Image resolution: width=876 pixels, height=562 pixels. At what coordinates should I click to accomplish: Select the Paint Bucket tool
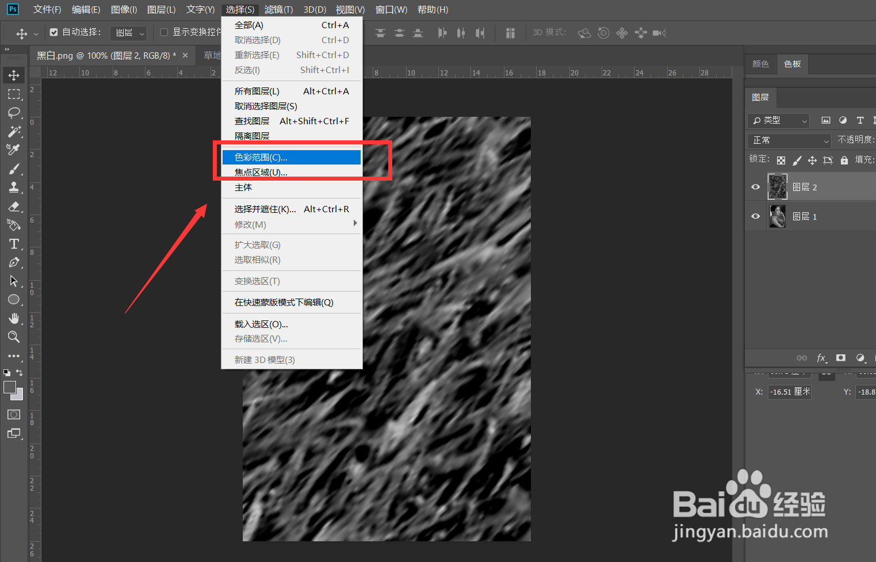(14, 225)
